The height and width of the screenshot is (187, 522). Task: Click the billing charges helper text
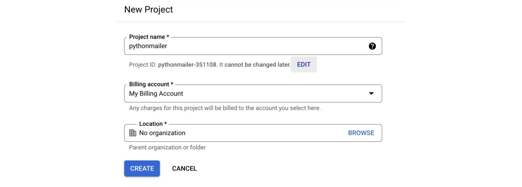224,108
